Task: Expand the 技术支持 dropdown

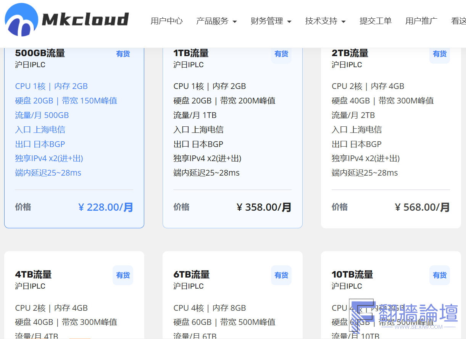Action: coord(325,21)
